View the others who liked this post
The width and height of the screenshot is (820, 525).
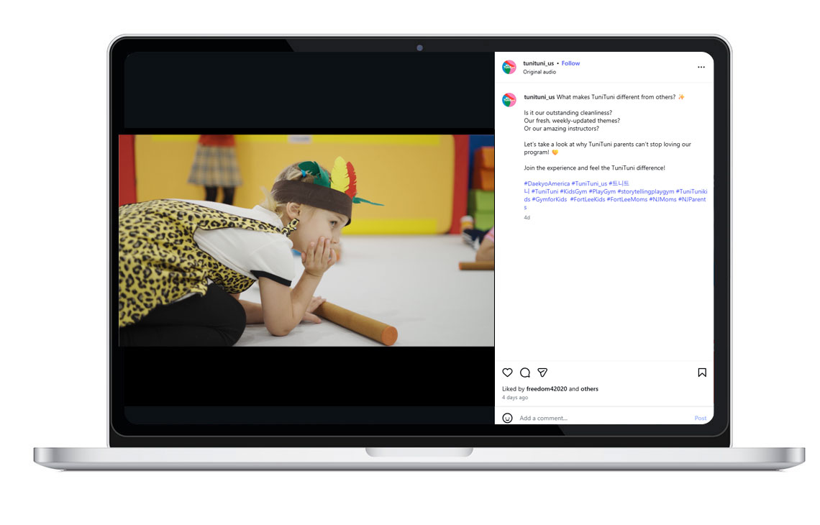coord(589,389)
